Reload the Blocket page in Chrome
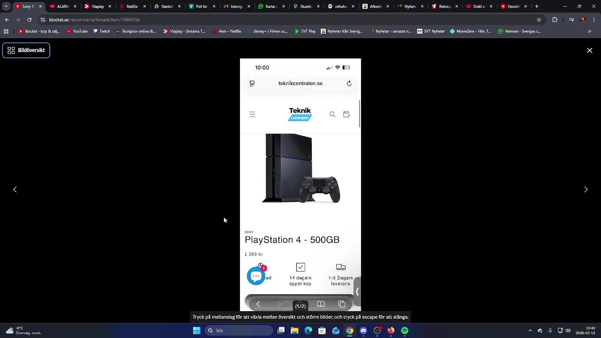Viewport: 601px width, 338px height. [29, 20]
